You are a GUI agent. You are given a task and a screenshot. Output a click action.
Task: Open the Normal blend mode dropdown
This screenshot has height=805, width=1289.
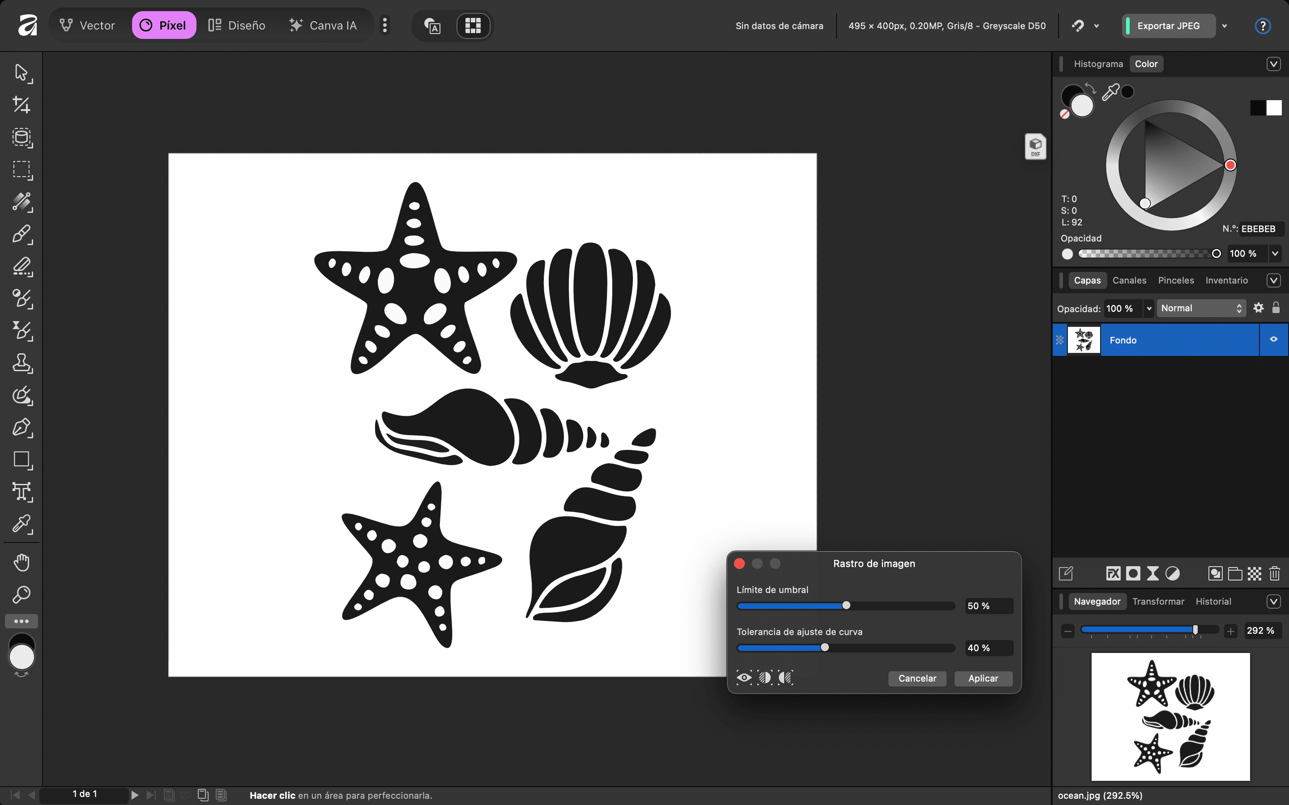click(x=1200, y=308)
